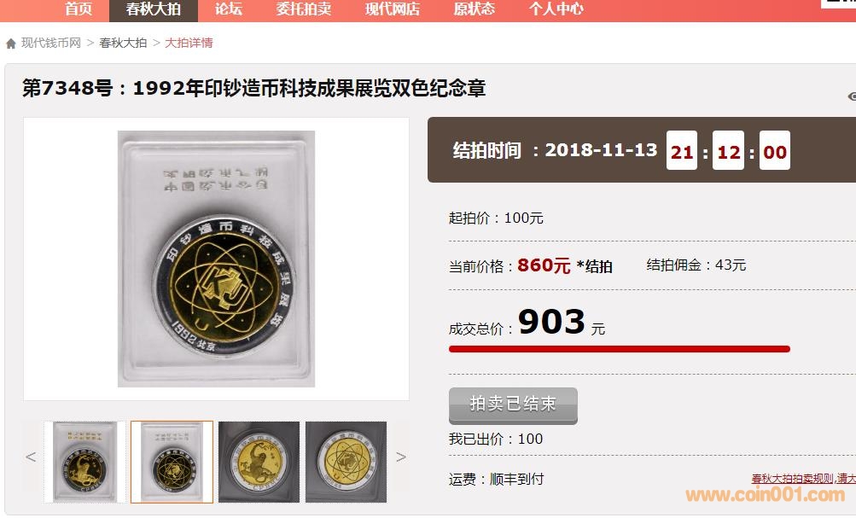856x518 pixels.
Task: Show the previous thumbnails with the left arrow
Action: (x=31, y=457)
